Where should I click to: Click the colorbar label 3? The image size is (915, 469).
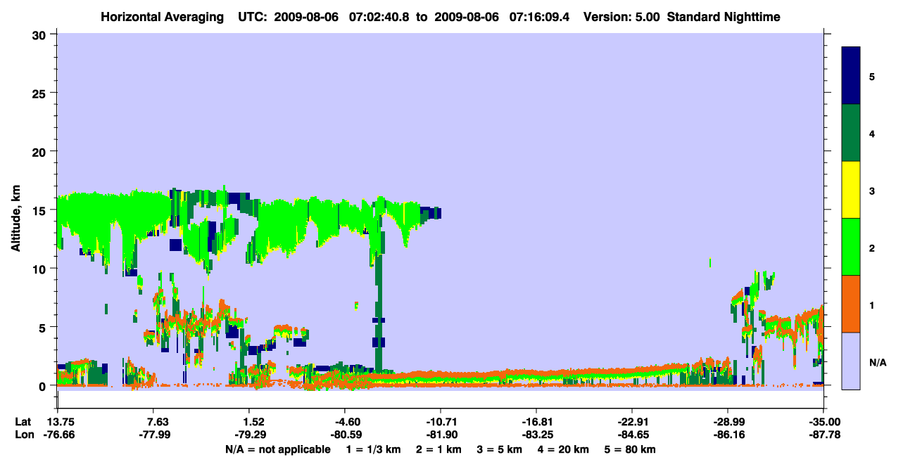pos(871,190)
